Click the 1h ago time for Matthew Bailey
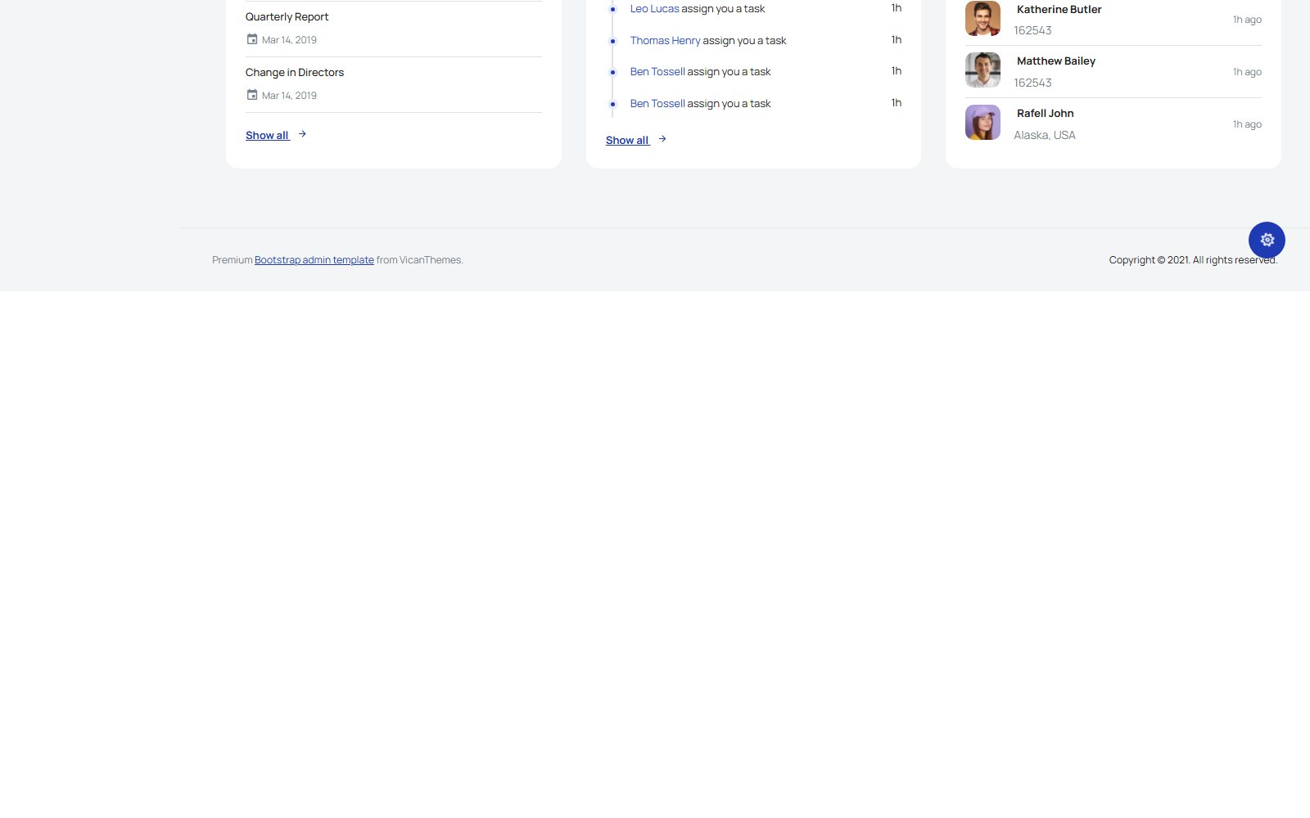Viewport: 1310px width, 818px height. coord(1247,72)
